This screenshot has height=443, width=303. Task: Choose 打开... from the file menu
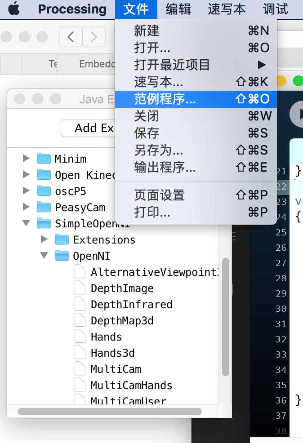click(196, 48)
